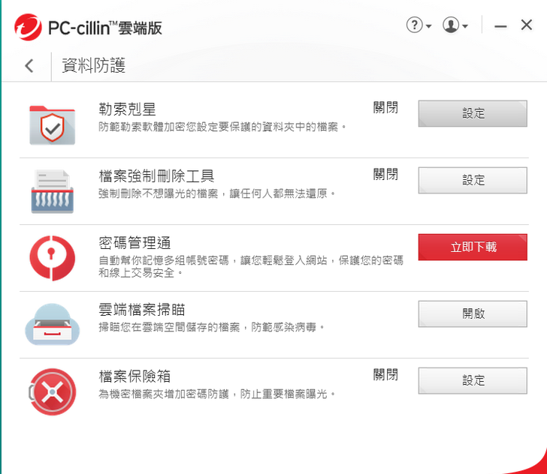This screenshot has width=547, height=474.
Task: Click the 關閉 status of 檔案強制刪除工具
Action: 385,174
